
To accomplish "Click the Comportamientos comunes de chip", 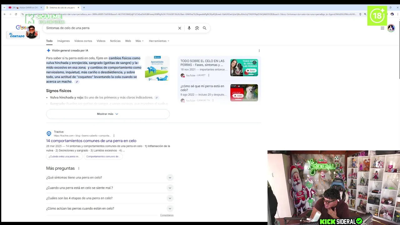I will click(102, 157).
